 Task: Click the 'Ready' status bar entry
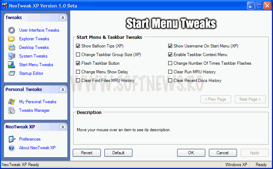point(261,164)
